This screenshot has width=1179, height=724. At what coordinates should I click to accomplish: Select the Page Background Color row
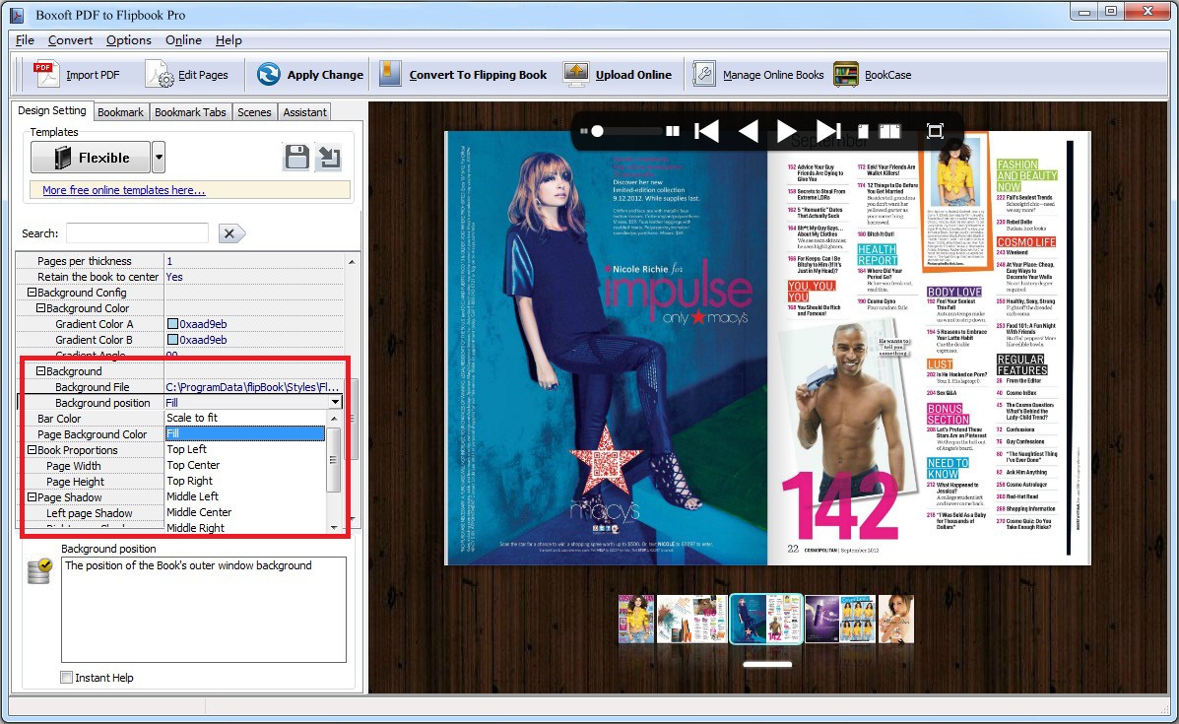(91, 434)
